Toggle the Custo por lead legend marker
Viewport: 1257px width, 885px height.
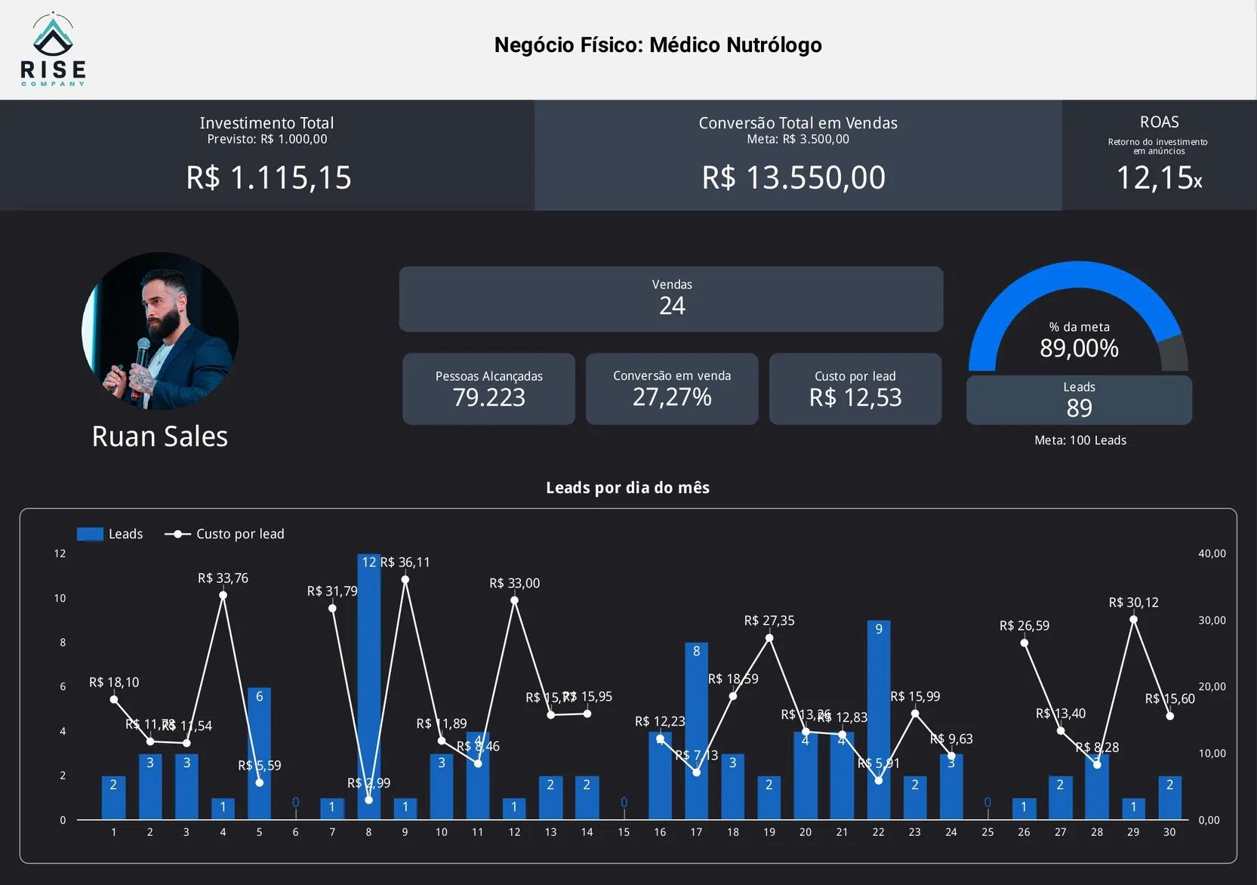click(177, 534)
